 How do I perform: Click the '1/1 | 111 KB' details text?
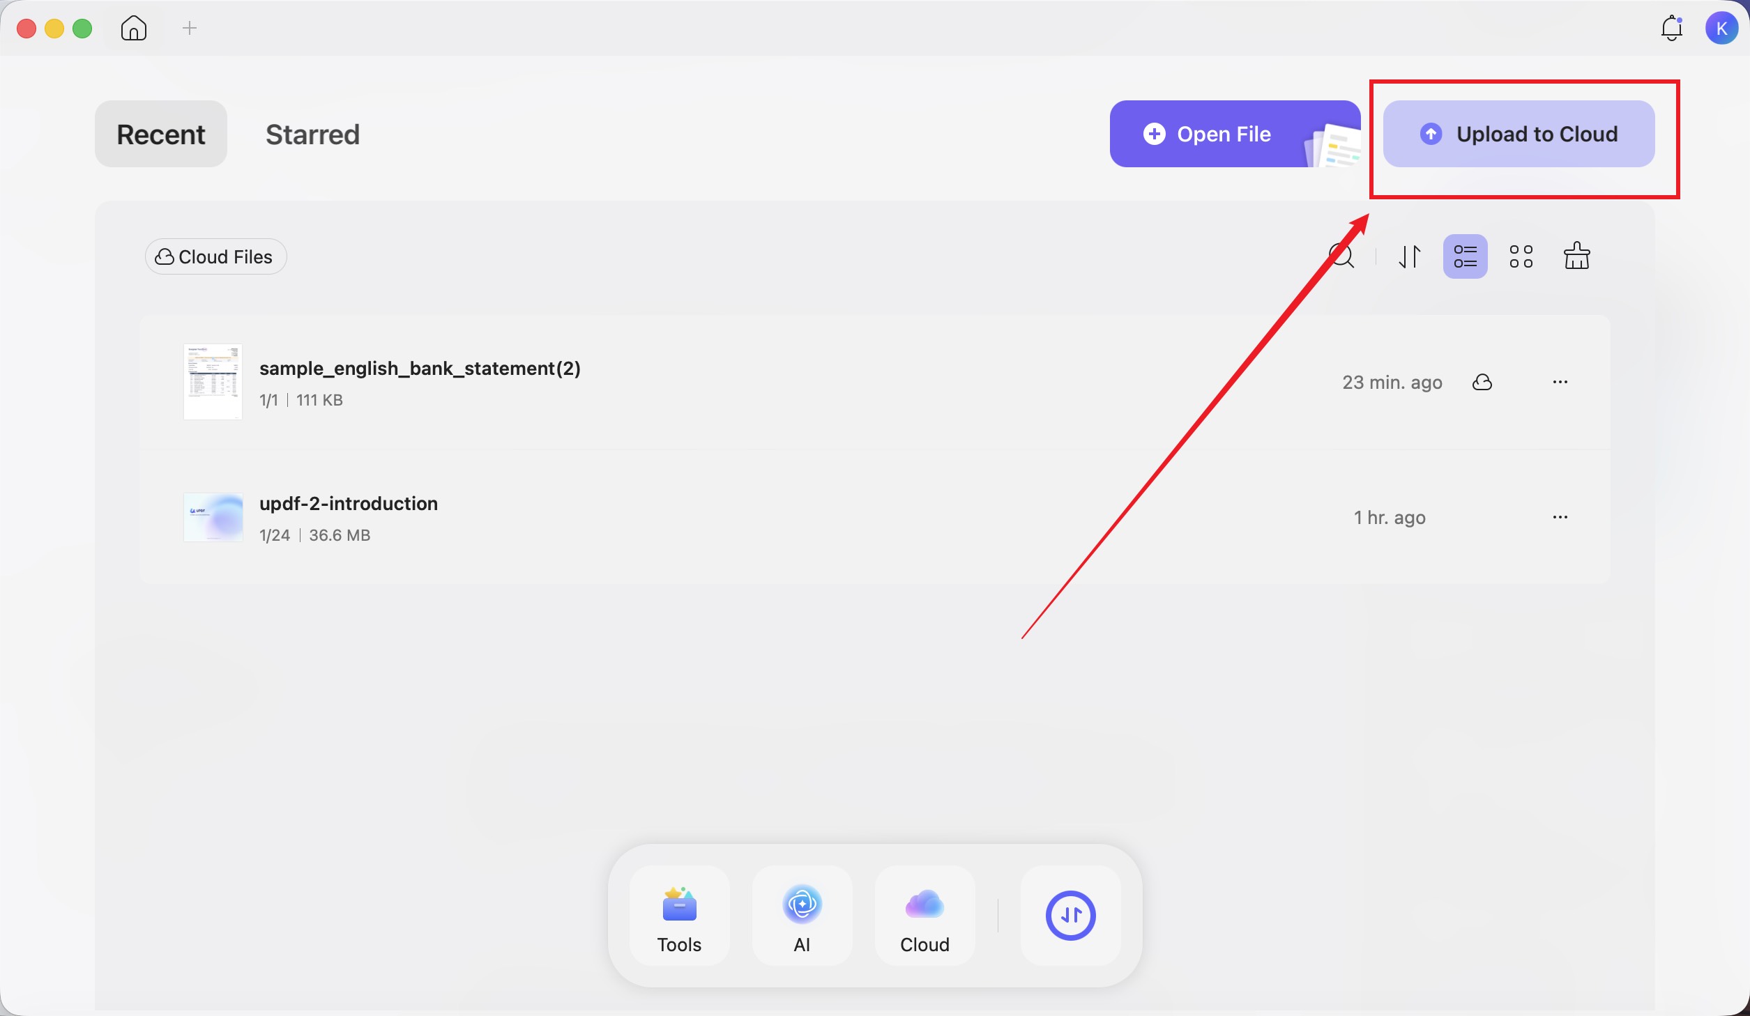pyautogui.click(x=300, y=400)
